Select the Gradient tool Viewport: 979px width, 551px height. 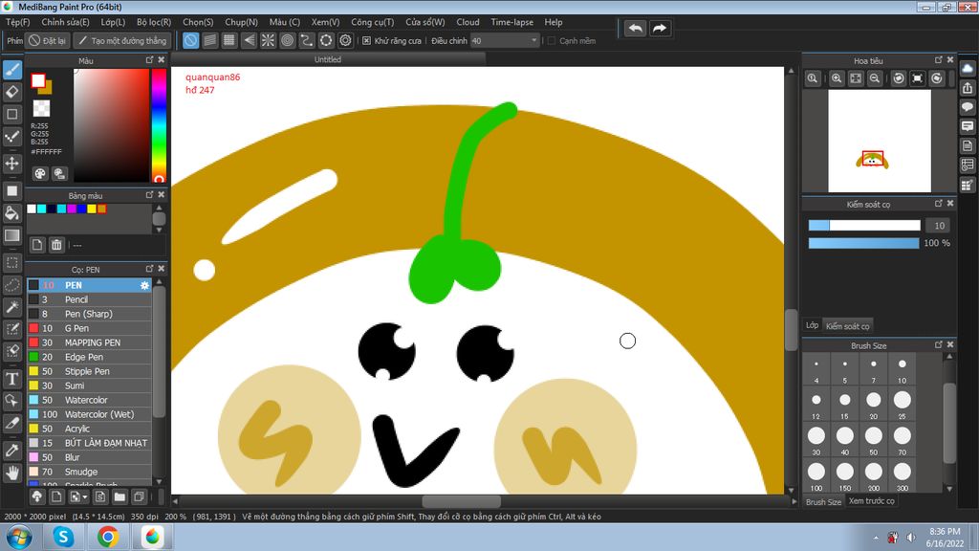coord(11,235)
